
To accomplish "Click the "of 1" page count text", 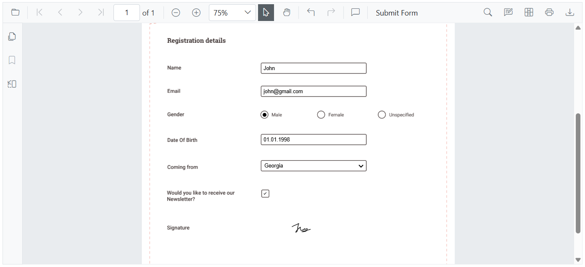I will pos(148,13).
